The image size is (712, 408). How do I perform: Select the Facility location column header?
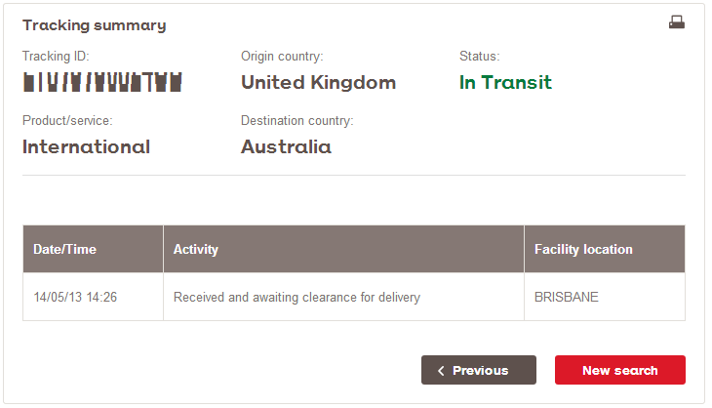point(605,249)
